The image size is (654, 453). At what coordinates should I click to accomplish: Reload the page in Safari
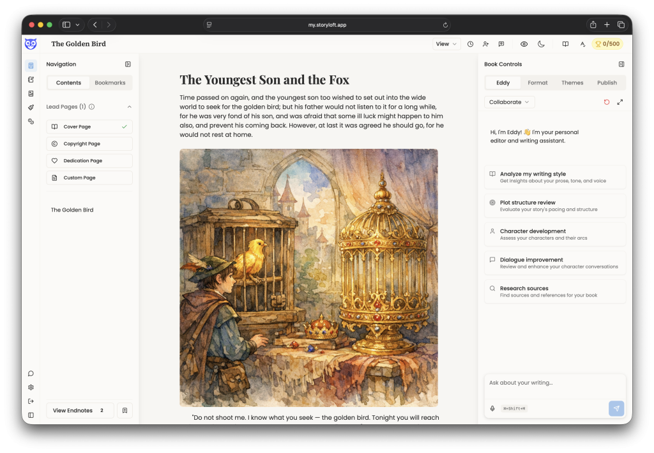point(445,25)
